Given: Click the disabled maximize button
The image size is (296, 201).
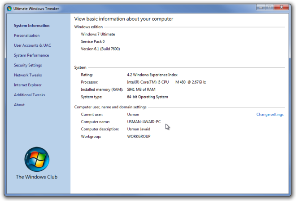Looking at the screenshot, I should (270, 7).
